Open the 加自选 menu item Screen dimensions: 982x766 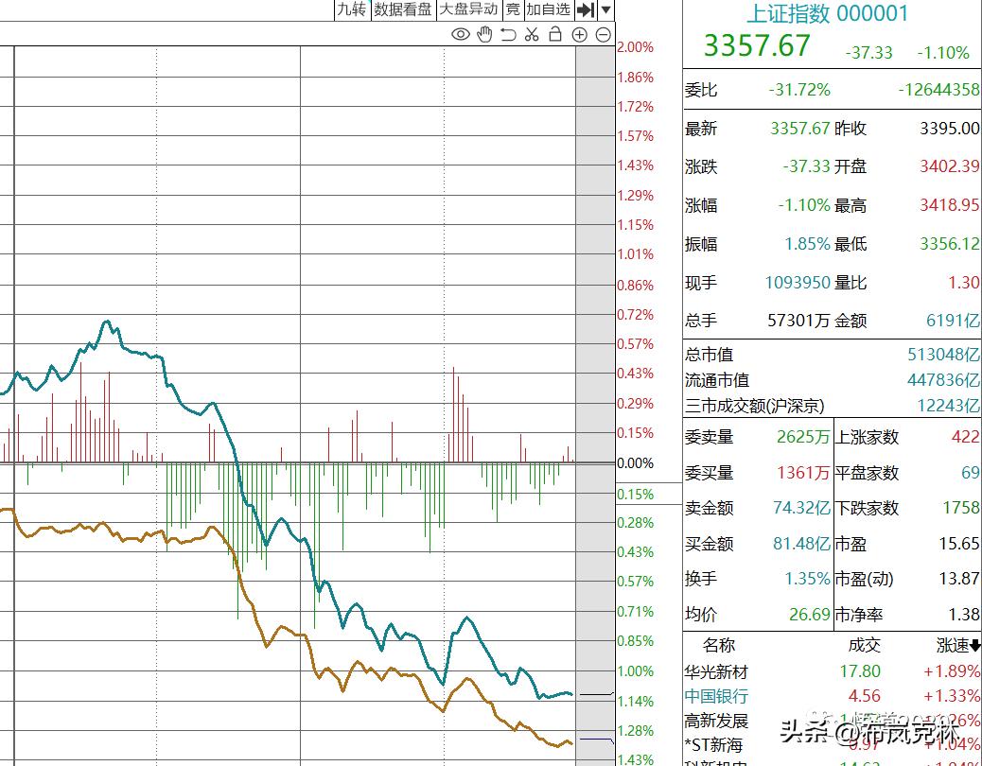(549, 11)
